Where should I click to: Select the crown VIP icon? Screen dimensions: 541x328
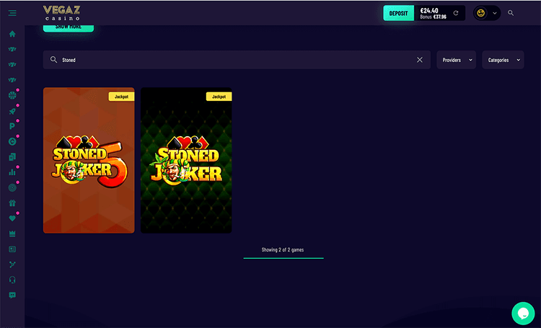click(12, 234)
